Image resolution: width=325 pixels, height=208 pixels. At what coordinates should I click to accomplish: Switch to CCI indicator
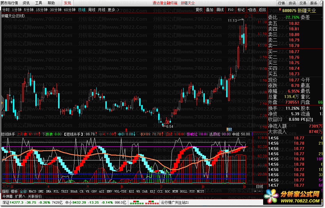click(x=160, y=191)
